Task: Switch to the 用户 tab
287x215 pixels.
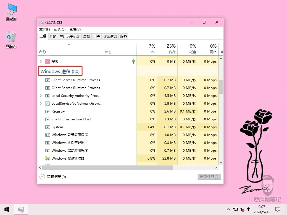Action: point(97,37)
